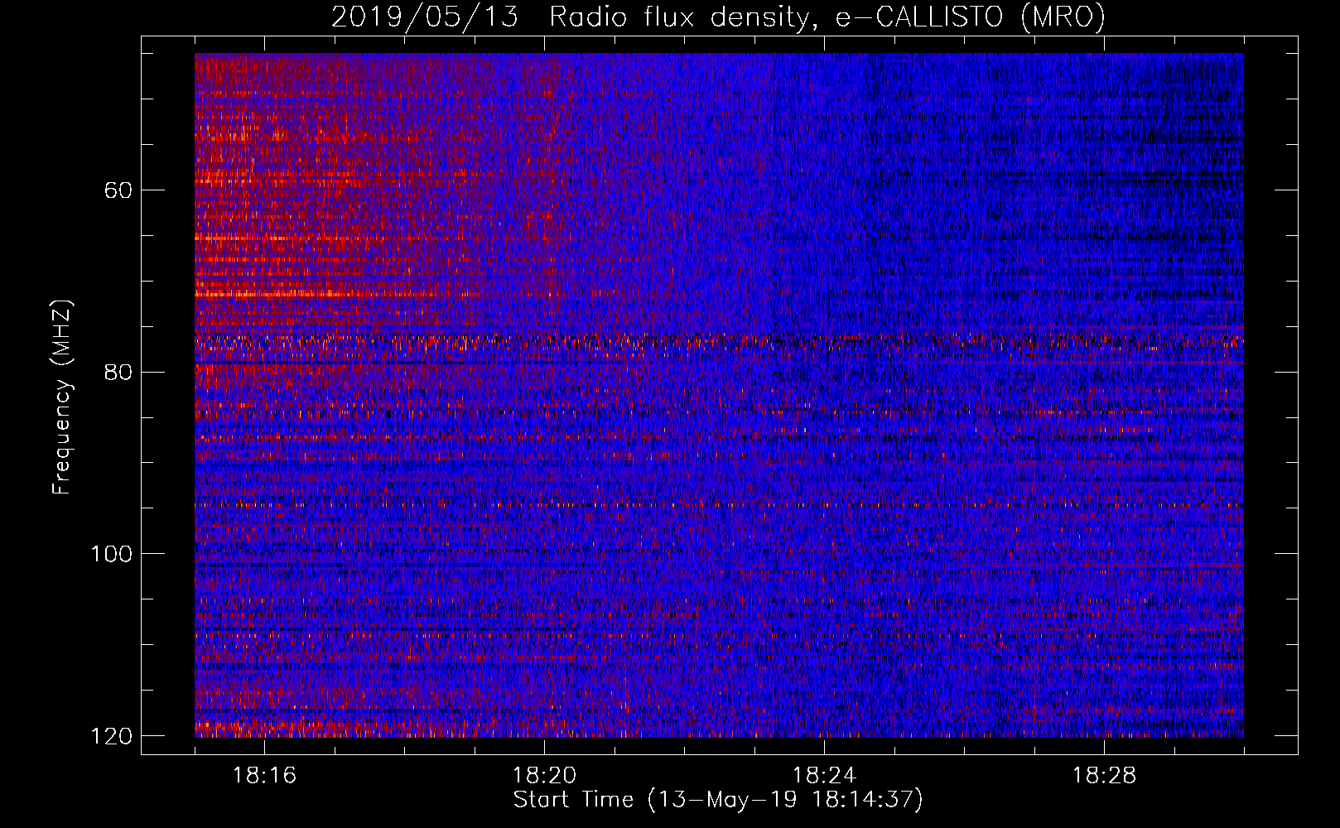Click the 100 MHz y-axis tick label

(x=111, y=554)
